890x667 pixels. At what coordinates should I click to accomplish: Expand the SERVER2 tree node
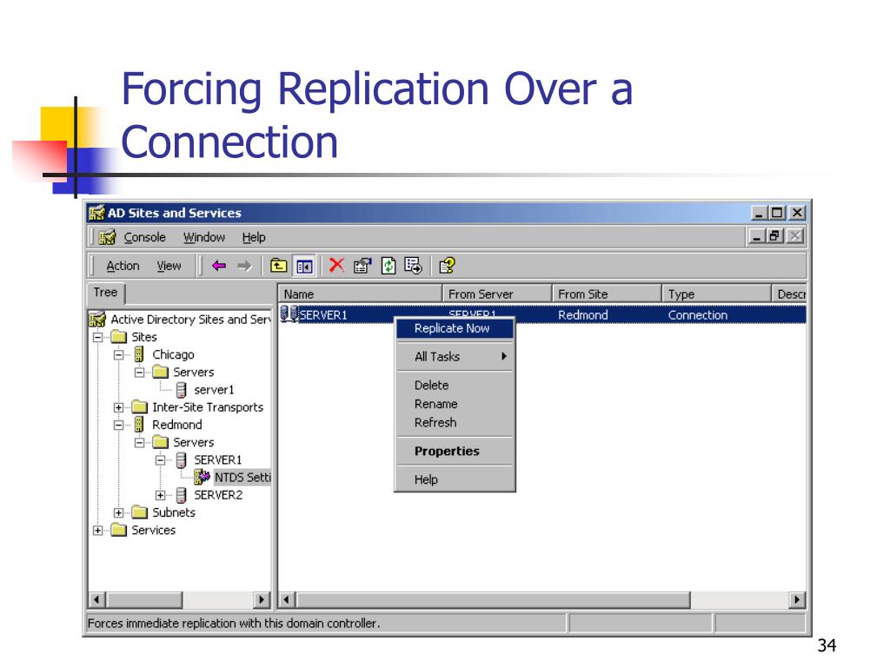point(161,495)
